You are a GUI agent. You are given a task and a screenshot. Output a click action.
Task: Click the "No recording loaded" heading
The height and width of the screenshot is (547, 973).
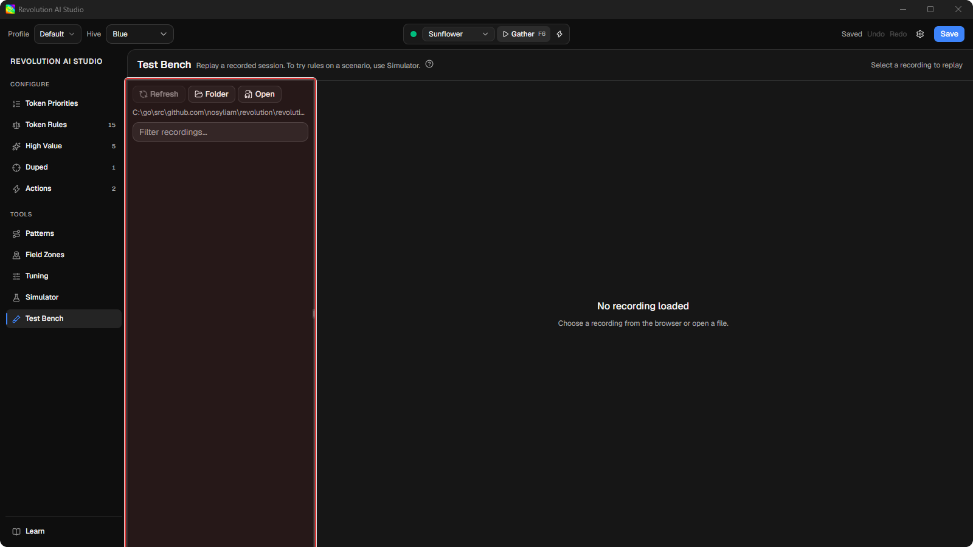click(x=643, y=306)
